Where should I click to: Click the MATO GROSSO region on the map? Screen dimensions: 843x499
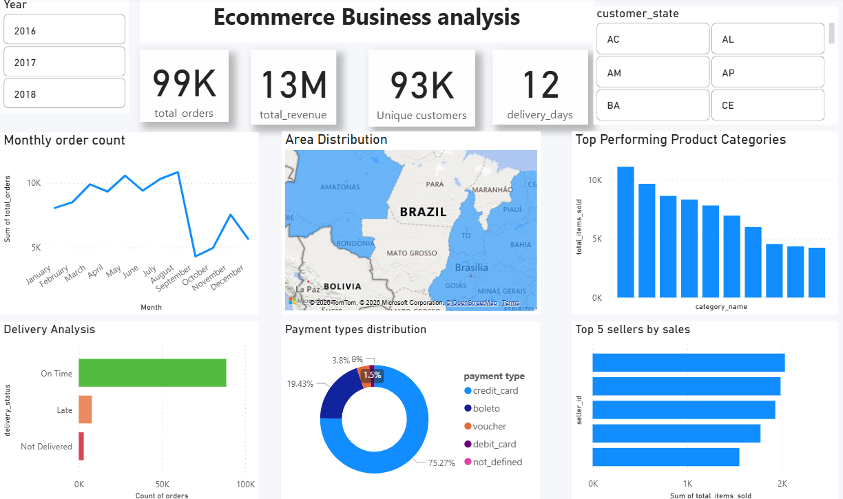[411, 253]
